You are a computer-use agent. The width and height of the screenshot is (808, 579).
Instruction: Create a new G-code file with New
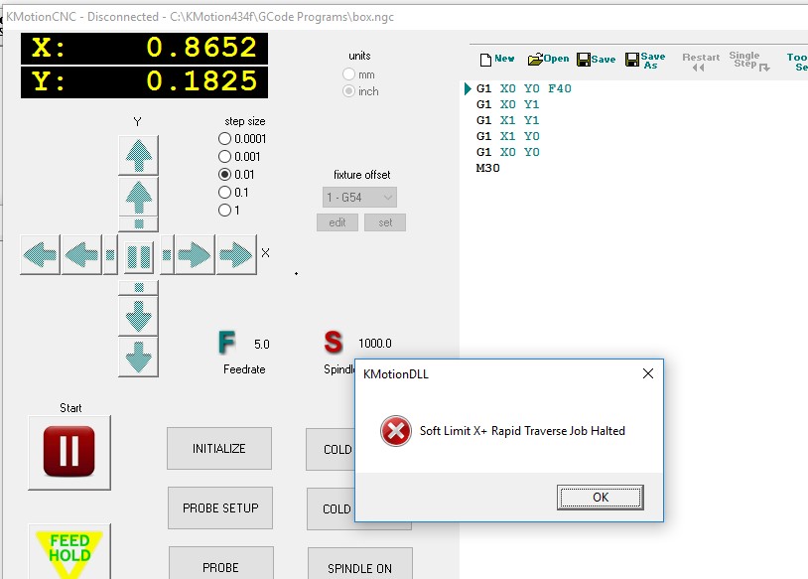(x=497, y=60)
